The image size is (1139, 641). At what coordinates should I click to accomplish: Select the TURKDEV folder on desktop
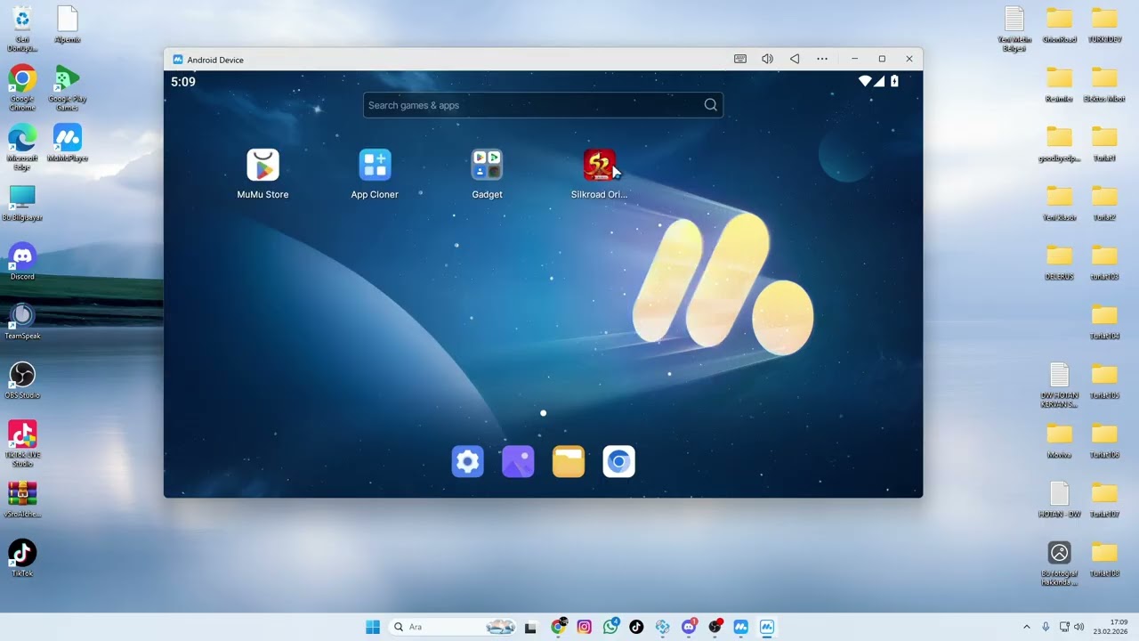click(x=1104, y=24)
